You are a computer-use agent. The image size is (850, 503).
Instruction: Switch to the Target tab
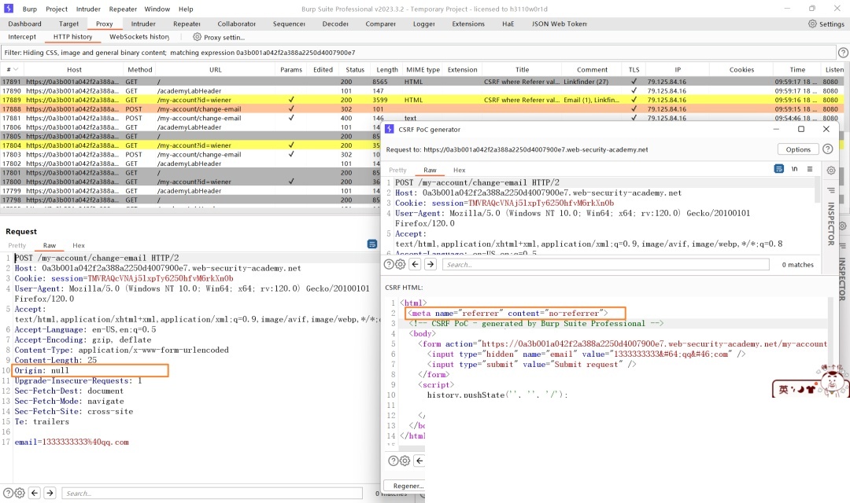point(68,24)
